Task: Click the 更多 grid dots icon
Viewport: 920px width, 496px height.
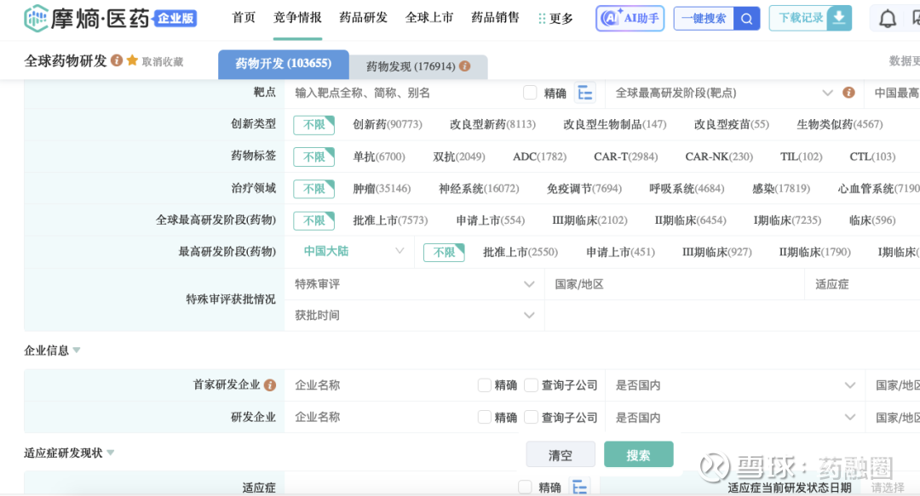Action: [x=542, y=19]
